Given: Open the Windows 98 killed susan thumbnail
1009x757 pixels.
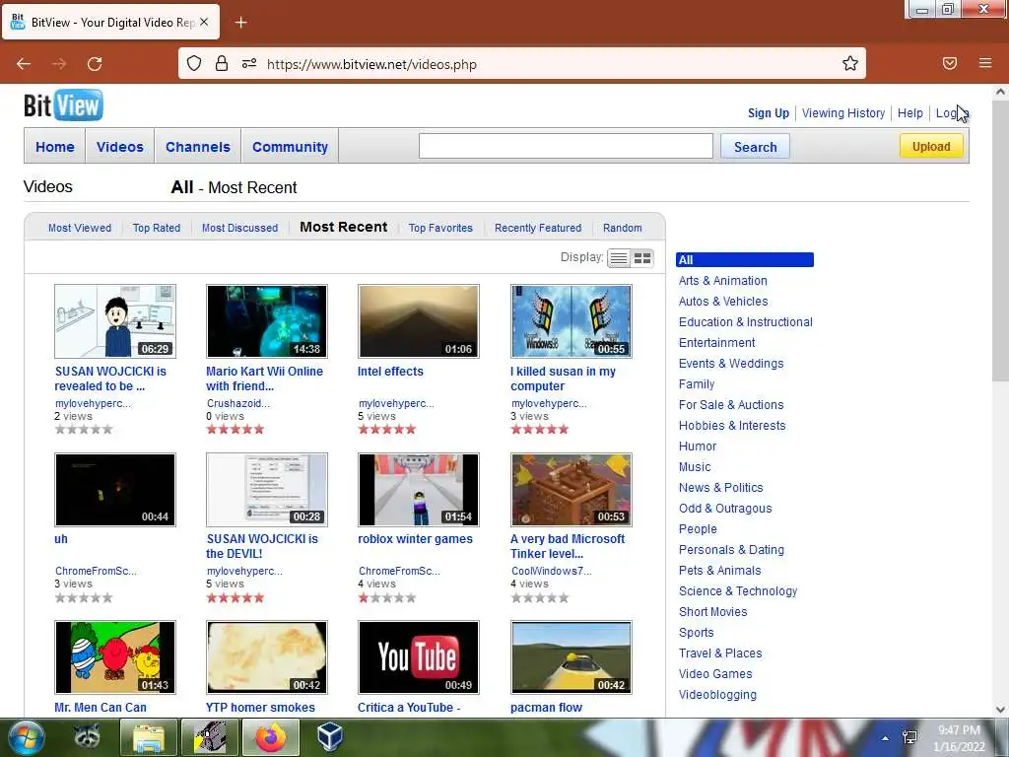Looking at the screenshot, I should [x=572, y=321].
